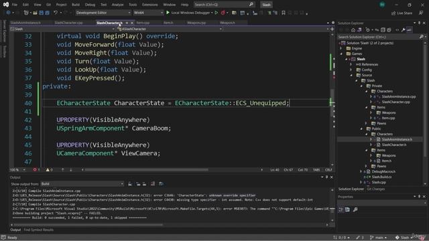The image size is (429, 241).
Task: Select Slash.Build.cs in Solution Explorer
Action: pyautogui.click(x=381, y=177)
